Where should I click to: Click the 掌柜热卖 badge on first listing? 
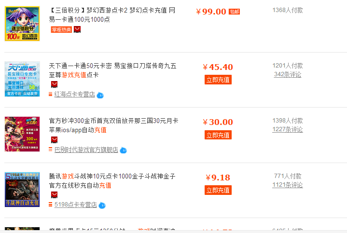[x=61, y=29]
